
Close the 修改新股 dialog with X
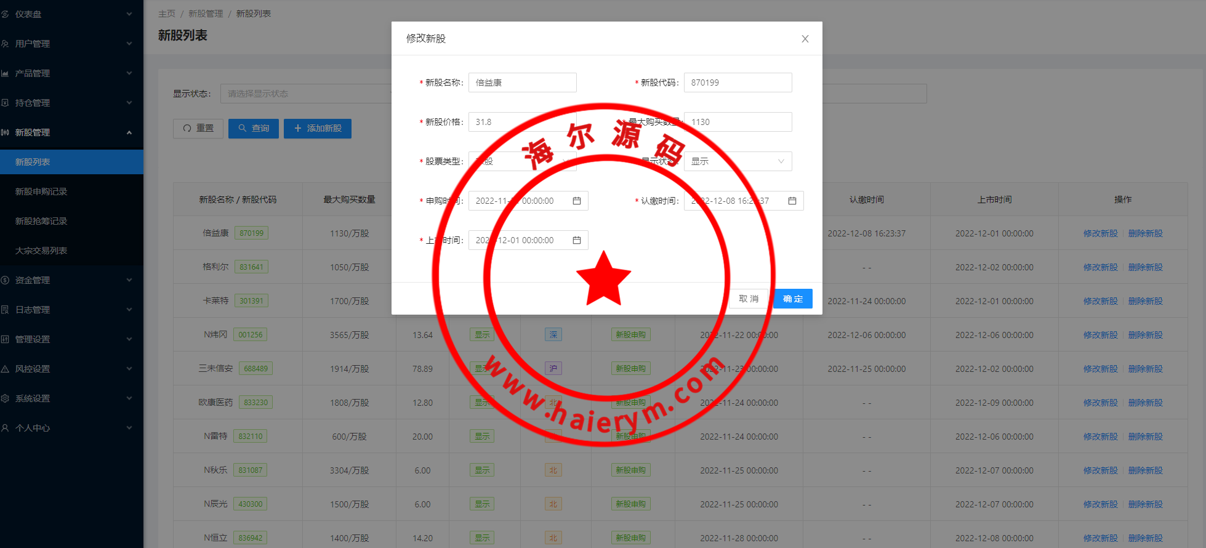pos(805,39)
